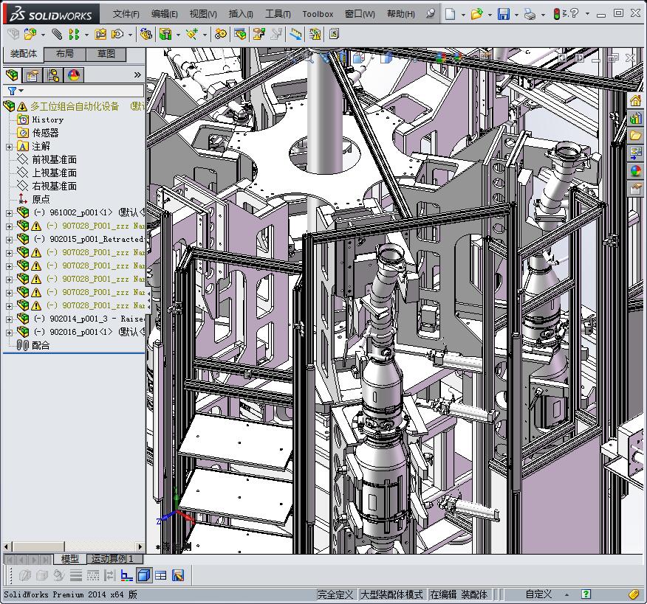Select 前视基准面 plane in the feature tree
Image resolution: width=647 pixels, height=604 pixels.
pyautogui.click(x=54, y=160)
